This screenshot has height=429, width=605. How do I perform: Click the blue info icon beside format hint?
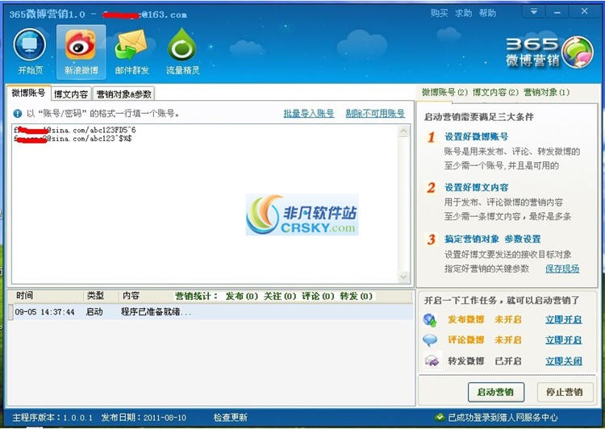click(18, 114)
